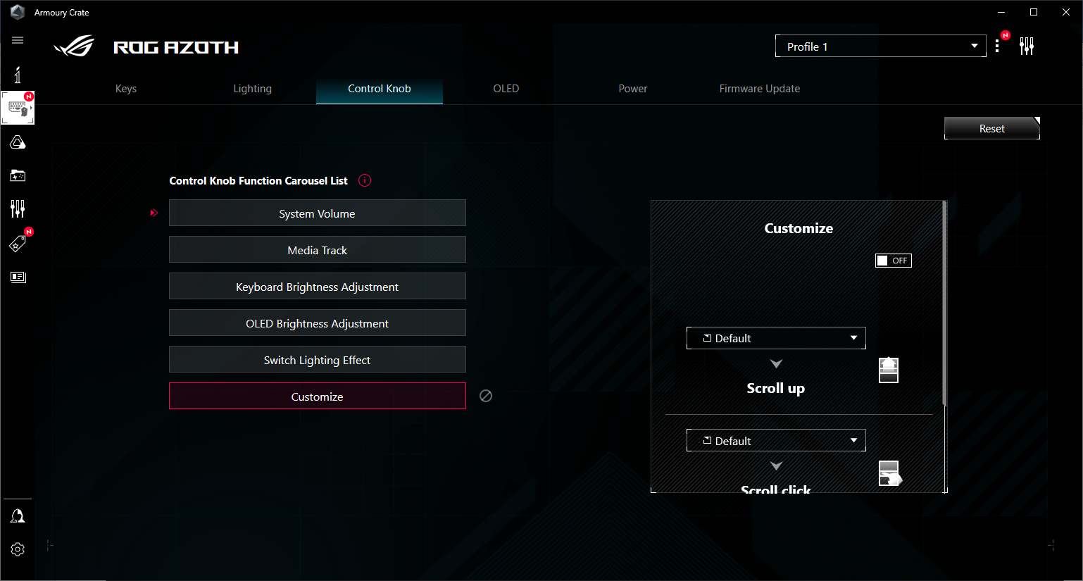This screenshot has width=1083, height=581.
Task: Select Keyboard Brightness Adjustment function
Action: 318,286
